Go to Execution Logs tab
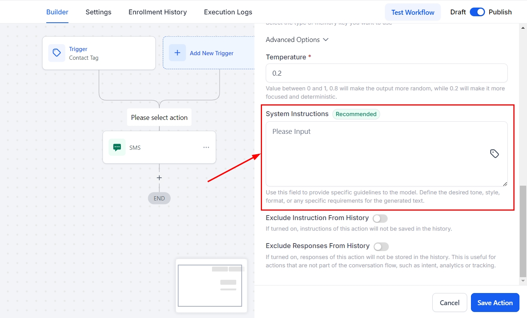 click(228, 12)
